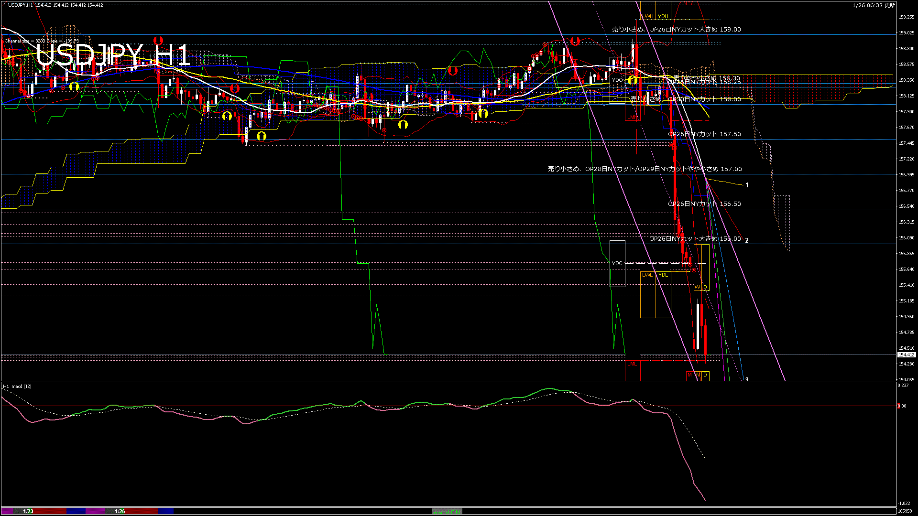Select the lower YDC box label
This screenshot has width=918, height=516.
pos(617,263)
